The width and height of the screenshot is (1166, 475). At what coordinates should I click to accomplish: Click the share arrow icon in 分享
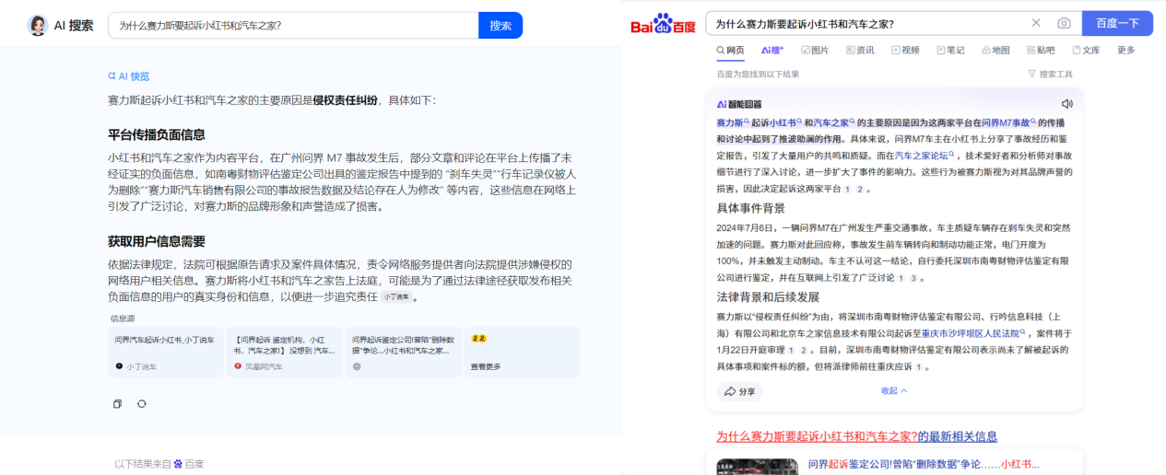(x=729, y=391)
